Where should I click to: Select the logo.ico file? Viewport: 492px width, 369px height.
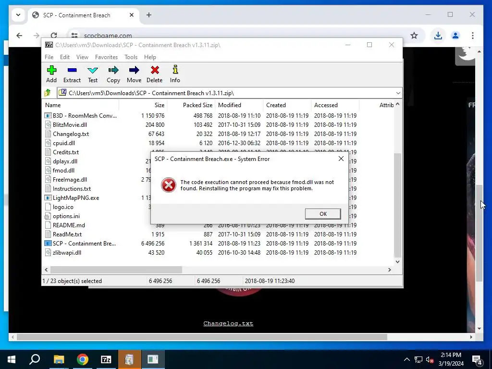pyautogui.click(x=63, y=207)
